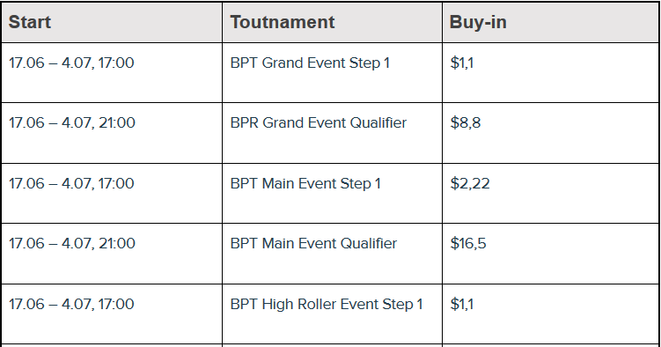Image resolution: width=661 pixels, height=347 pixels.
Task: Select BPT High Roller Event Step 1 cell
Action: [332, 314]
